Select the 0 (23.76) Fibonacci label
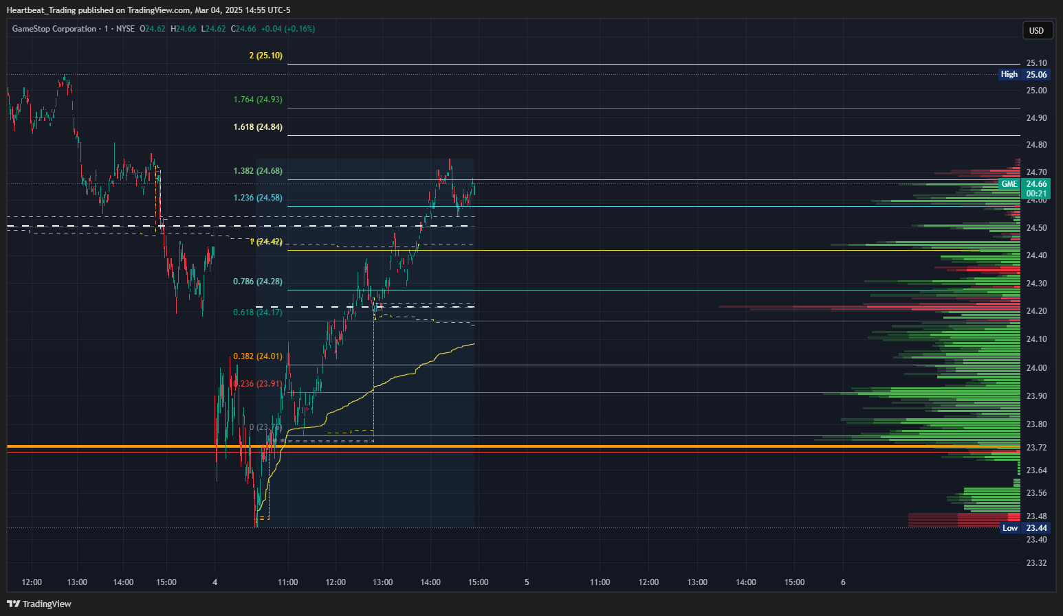 coord(265,427)
